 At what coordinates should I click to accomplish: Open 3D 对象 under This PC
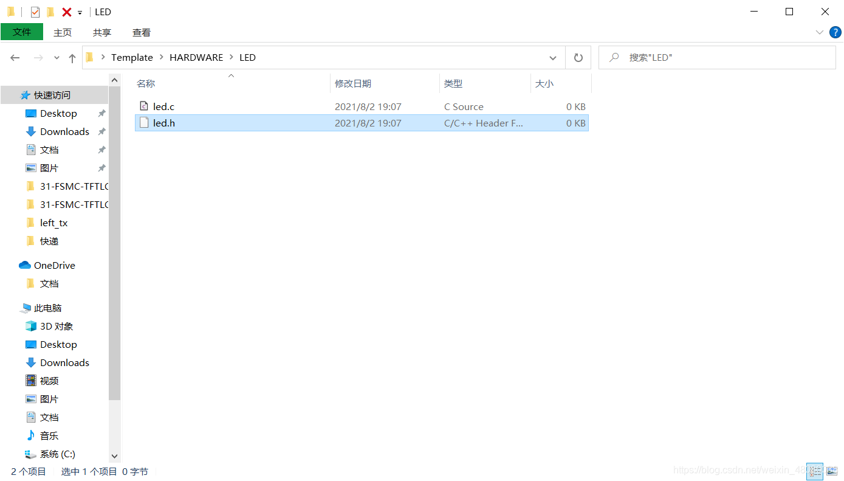coord(57,327)
